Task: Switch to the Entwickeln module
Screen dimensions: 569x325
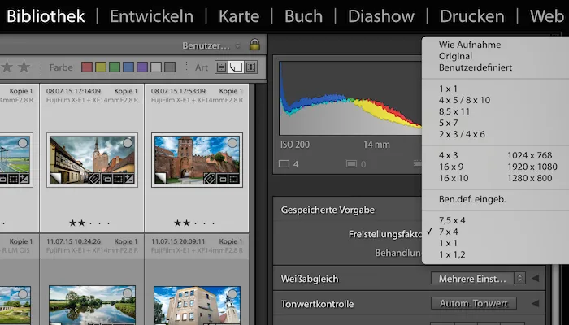Action: (x=151, y=16)
